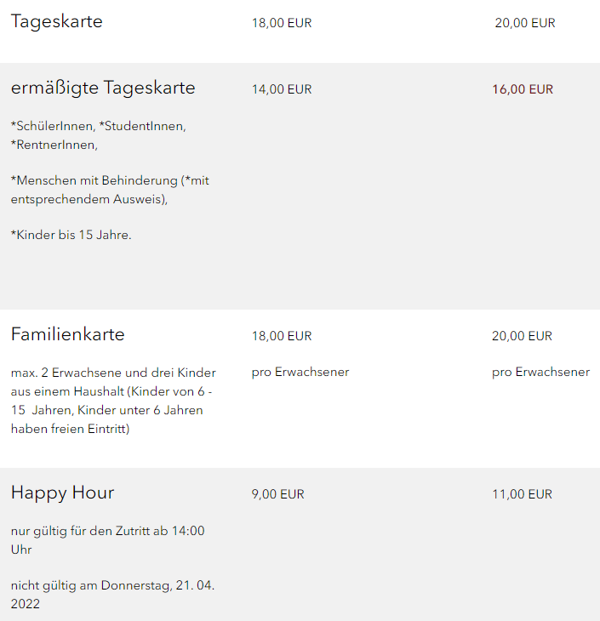Click the 16,00 EUR reduced ticket price
The image size is (600, 621).
click(x=523, y=89)
